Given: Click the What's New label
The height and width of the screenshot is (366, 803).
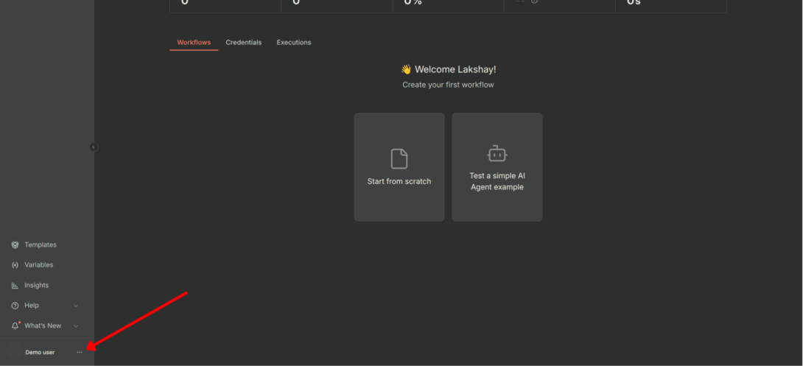Looking at the screenshot, I should coord(43,325).
